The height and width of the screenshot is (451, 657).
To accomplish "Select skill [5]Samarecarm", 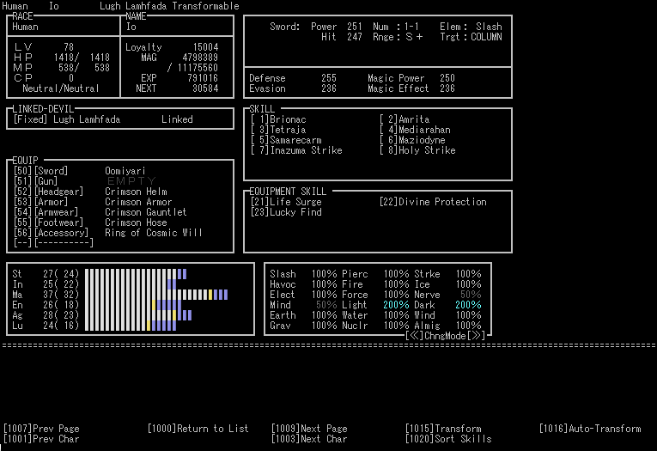I will pos(286,140).
